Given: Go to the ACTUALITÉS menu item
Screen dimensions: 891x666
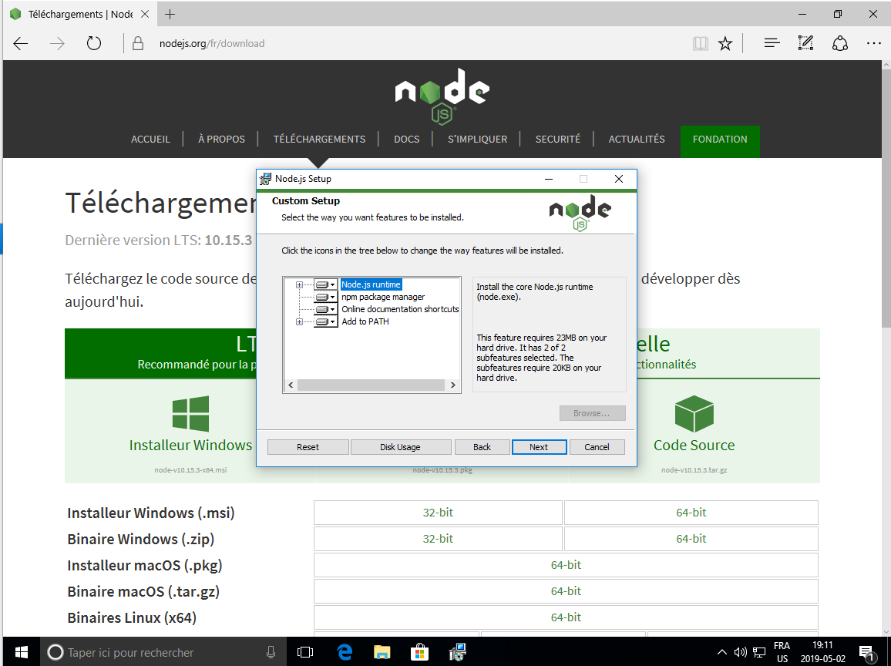Looking at the screenshot, I should (x=636, y=140).
